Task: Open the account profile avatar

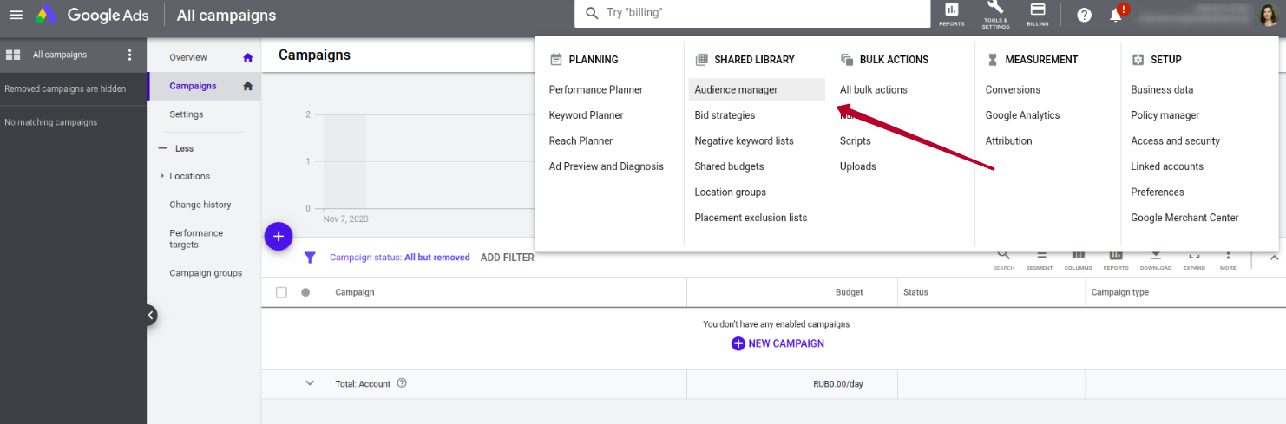Action: tap(1270, 15)
